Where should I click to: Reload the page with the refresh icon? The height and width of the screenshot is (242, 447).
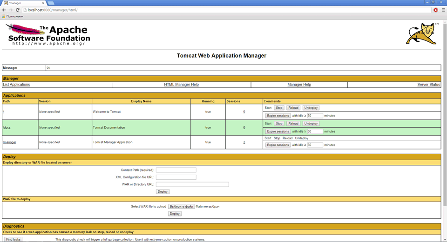point(18,10)
